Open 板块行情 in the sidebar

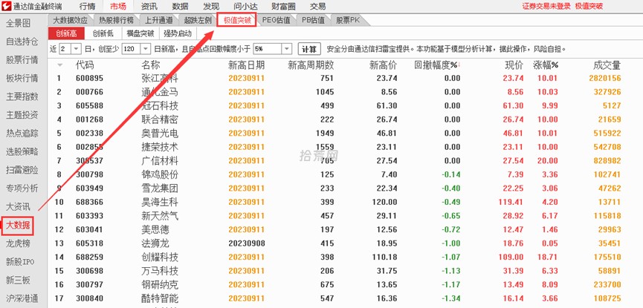(x=22, y=78)
